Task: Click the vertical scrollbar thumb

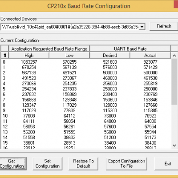Action: (174, 81)
